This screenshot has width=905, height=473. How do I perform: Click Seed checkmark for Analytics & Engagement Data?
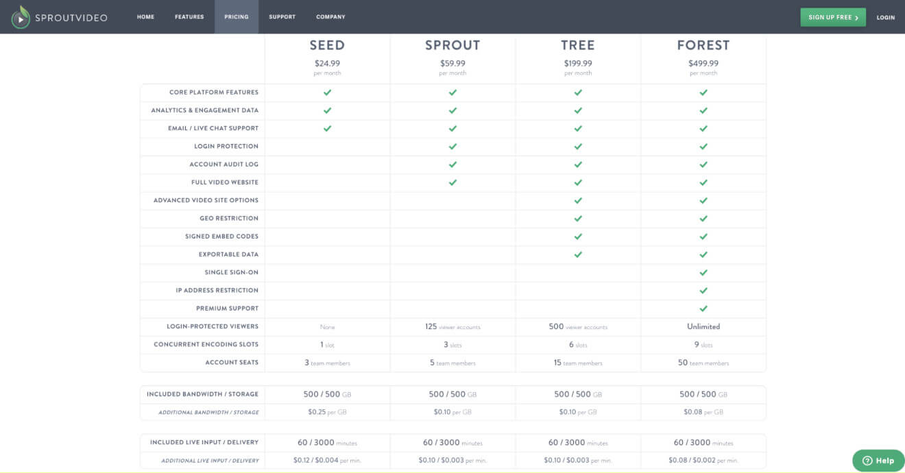327,110
